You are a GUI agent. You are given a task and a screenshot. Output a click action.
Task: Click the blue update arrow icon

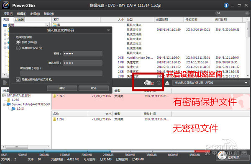(x=226, y=5)
